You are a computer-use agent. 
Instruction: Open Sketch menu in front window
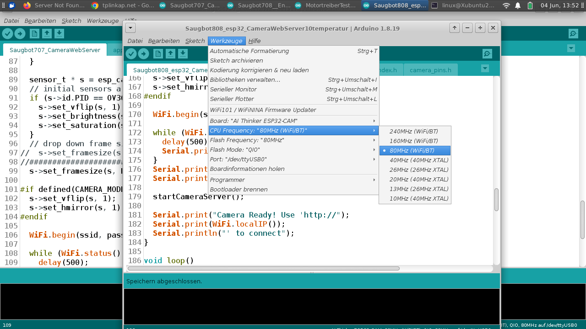195,41
